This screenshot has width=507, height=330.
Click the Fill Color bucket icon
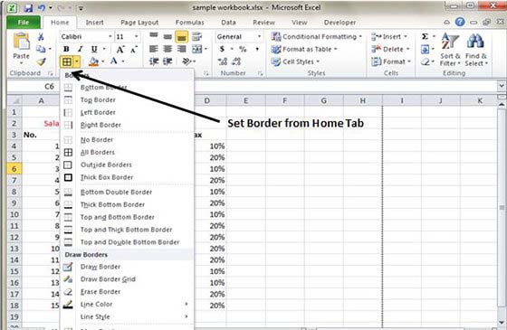pos(94,61)
